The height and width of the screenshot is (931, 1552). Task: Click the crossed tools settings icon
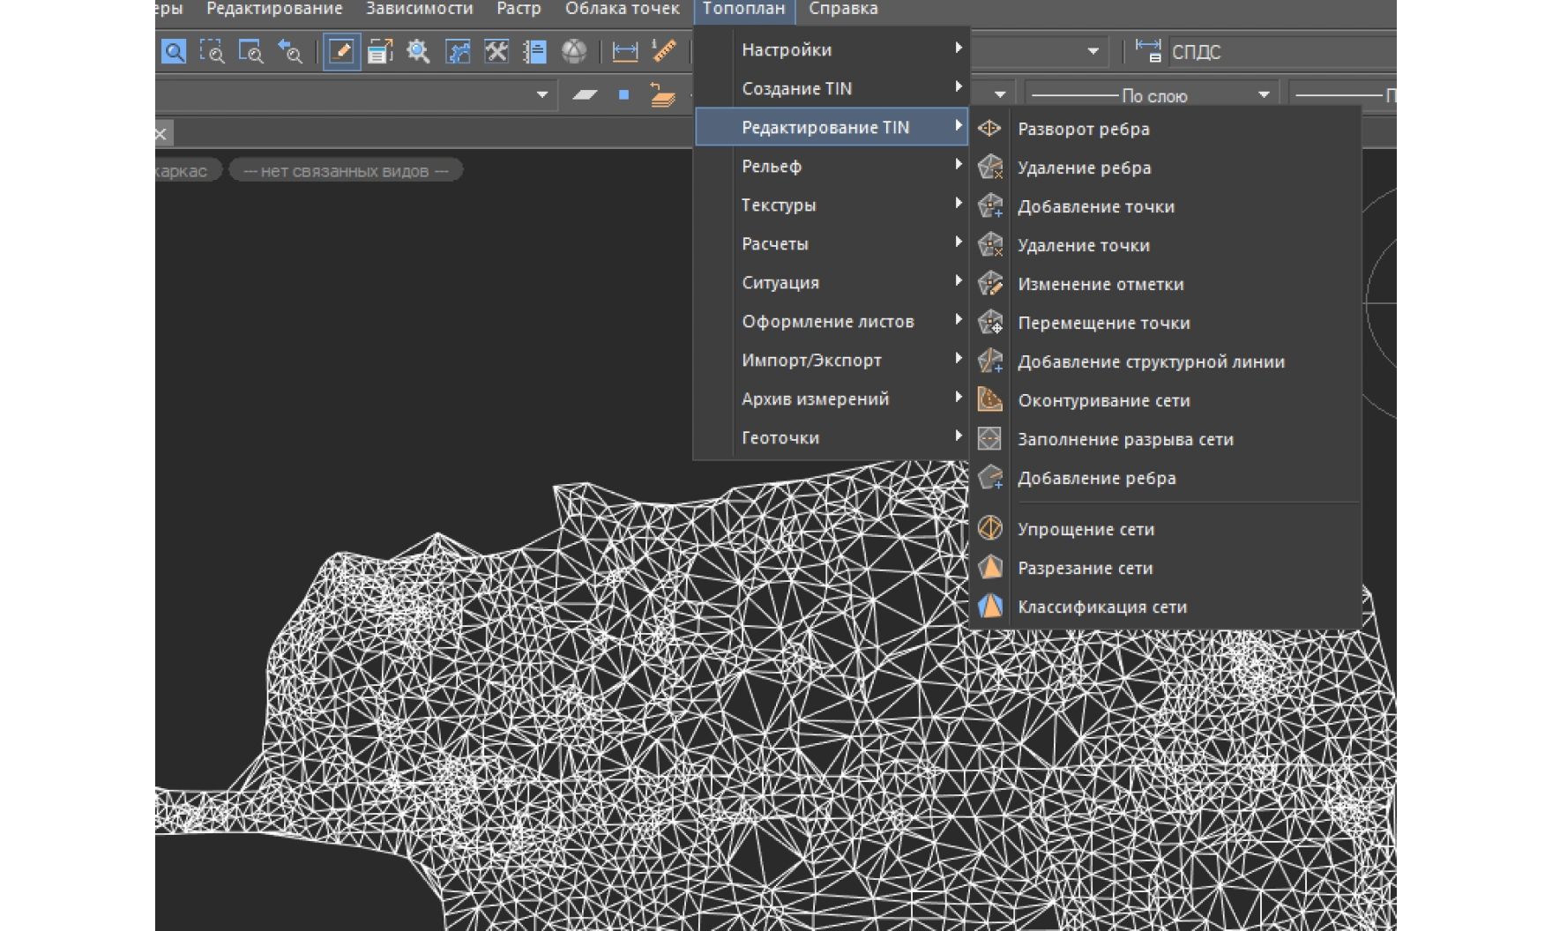point(496,52)
